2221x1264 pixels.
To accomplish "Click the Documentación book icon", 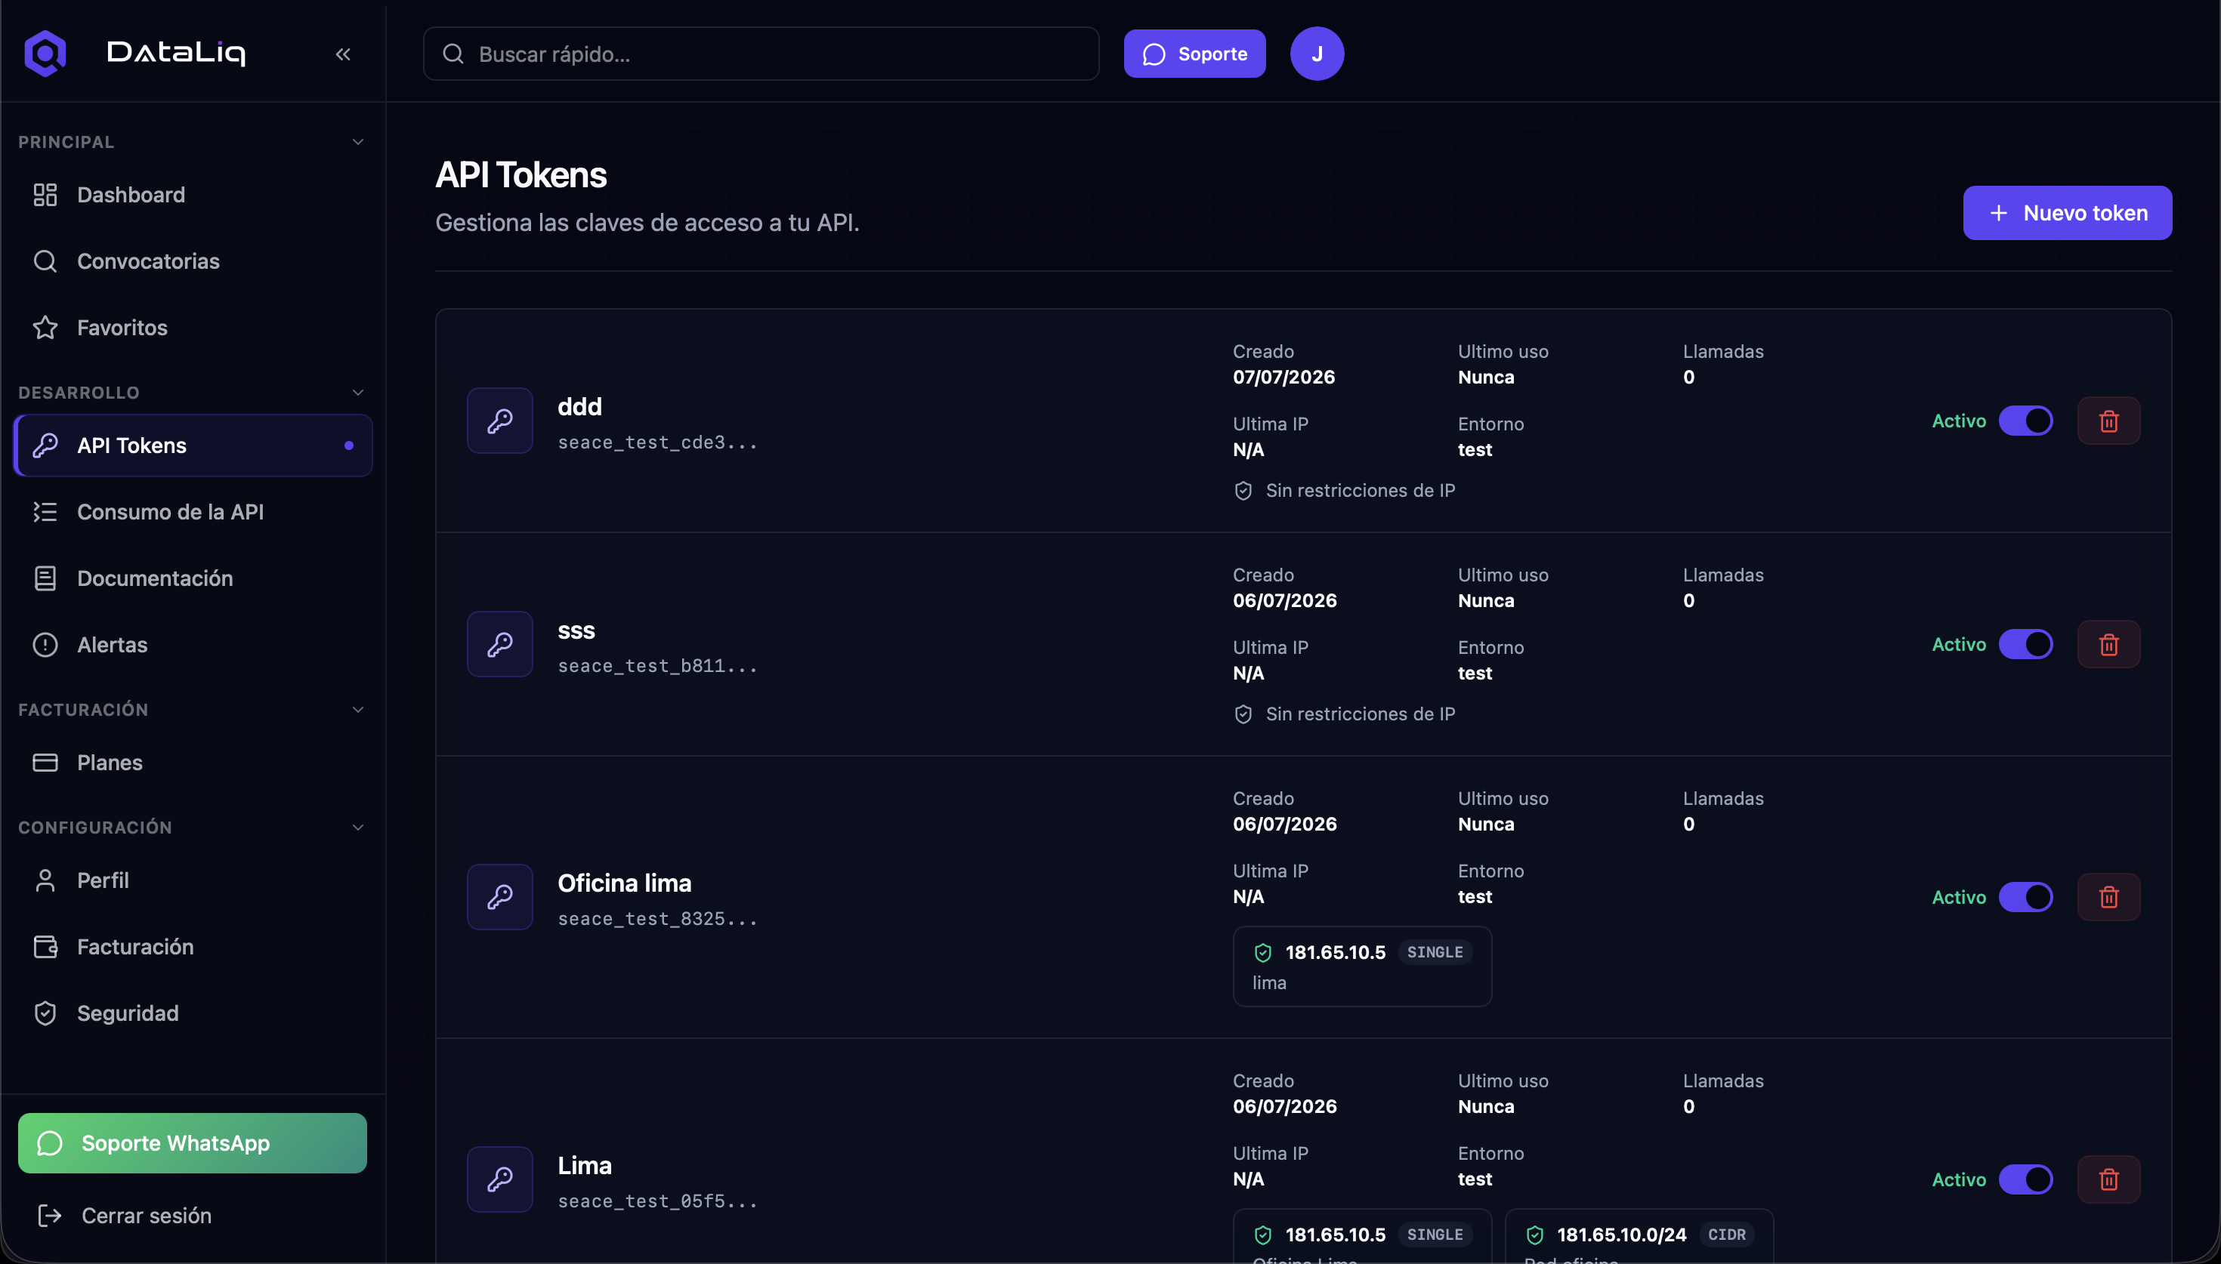I will [x=45, y=578].
